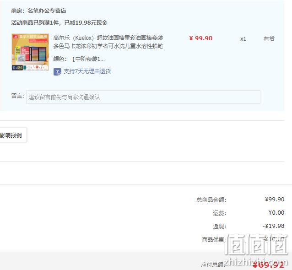Select the 运费 label

tap(220, 213)
